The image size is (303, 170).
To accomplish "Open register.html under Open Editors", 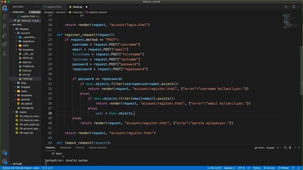I will 28,17.
